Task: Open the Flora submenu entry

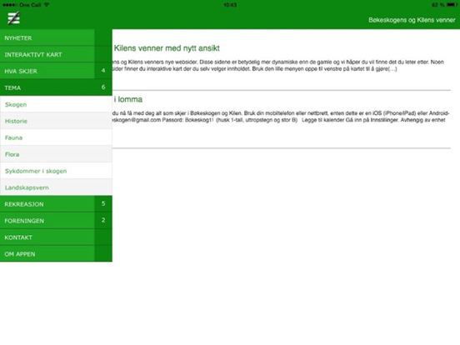Action: click(x=56, y=154)
